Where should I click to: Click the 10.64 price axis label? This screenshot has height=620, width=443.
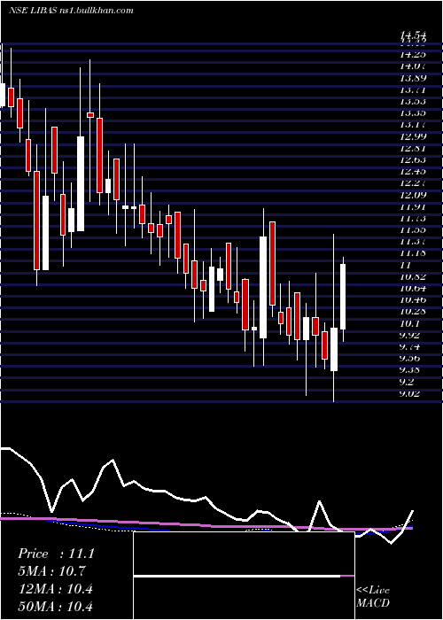click(x=413, y=288)
